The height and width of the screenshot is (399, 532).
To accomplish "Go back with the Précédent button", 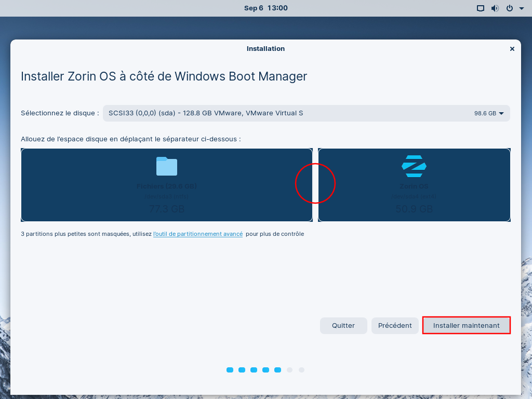I will coord(395,326).
